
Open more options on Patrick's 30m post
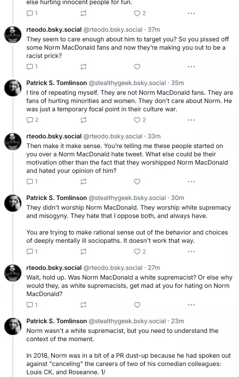[191, 251]
